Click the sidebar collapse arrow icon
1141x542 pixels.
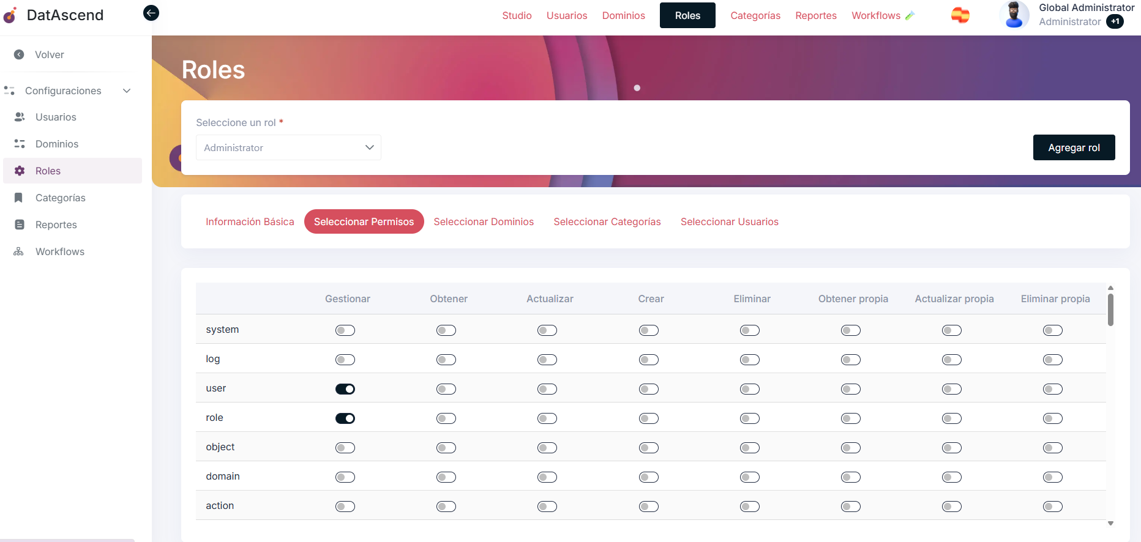coord(151,13)
